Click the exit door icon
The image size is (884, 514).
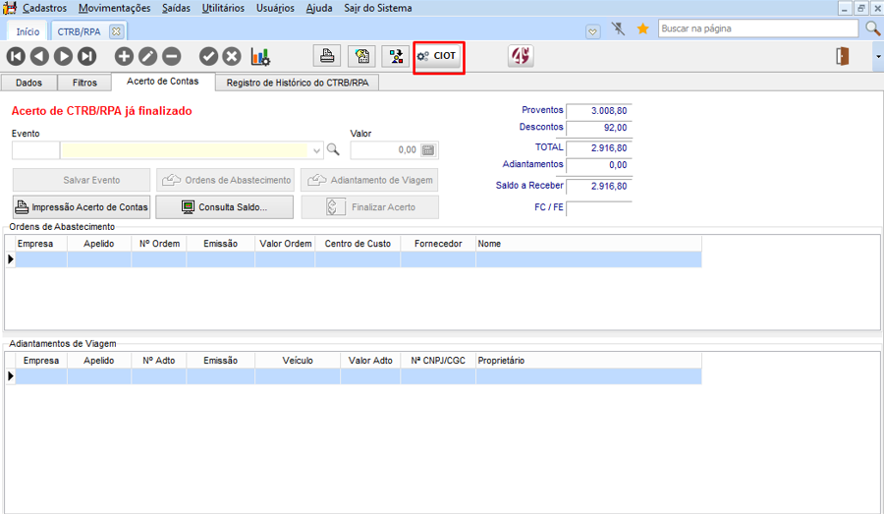(843, 56)
